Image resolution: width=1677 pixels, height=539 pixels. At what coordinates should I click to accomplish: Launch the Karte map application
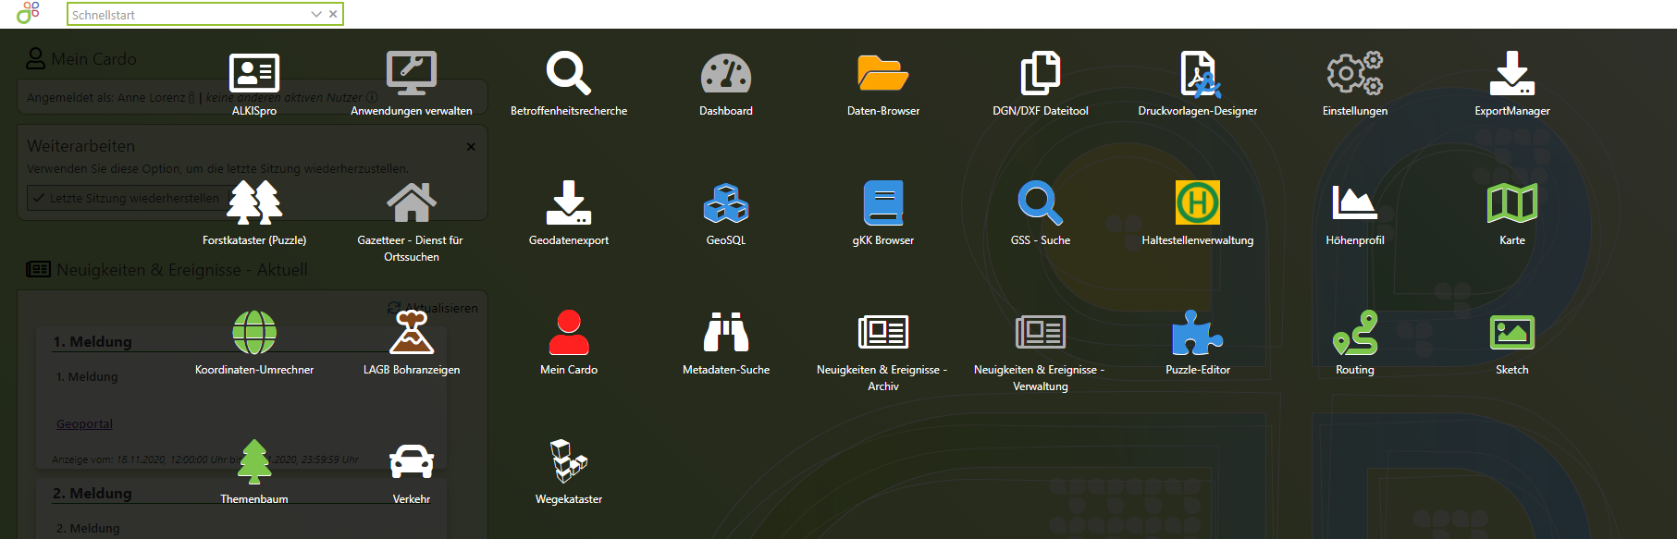[1512, 202]
